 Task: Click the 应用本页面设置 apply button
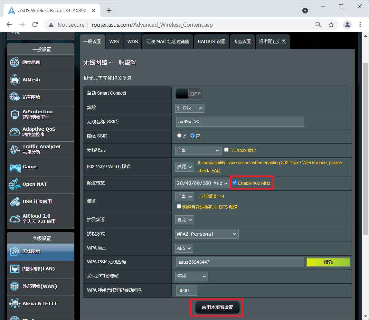click(217, 307)
